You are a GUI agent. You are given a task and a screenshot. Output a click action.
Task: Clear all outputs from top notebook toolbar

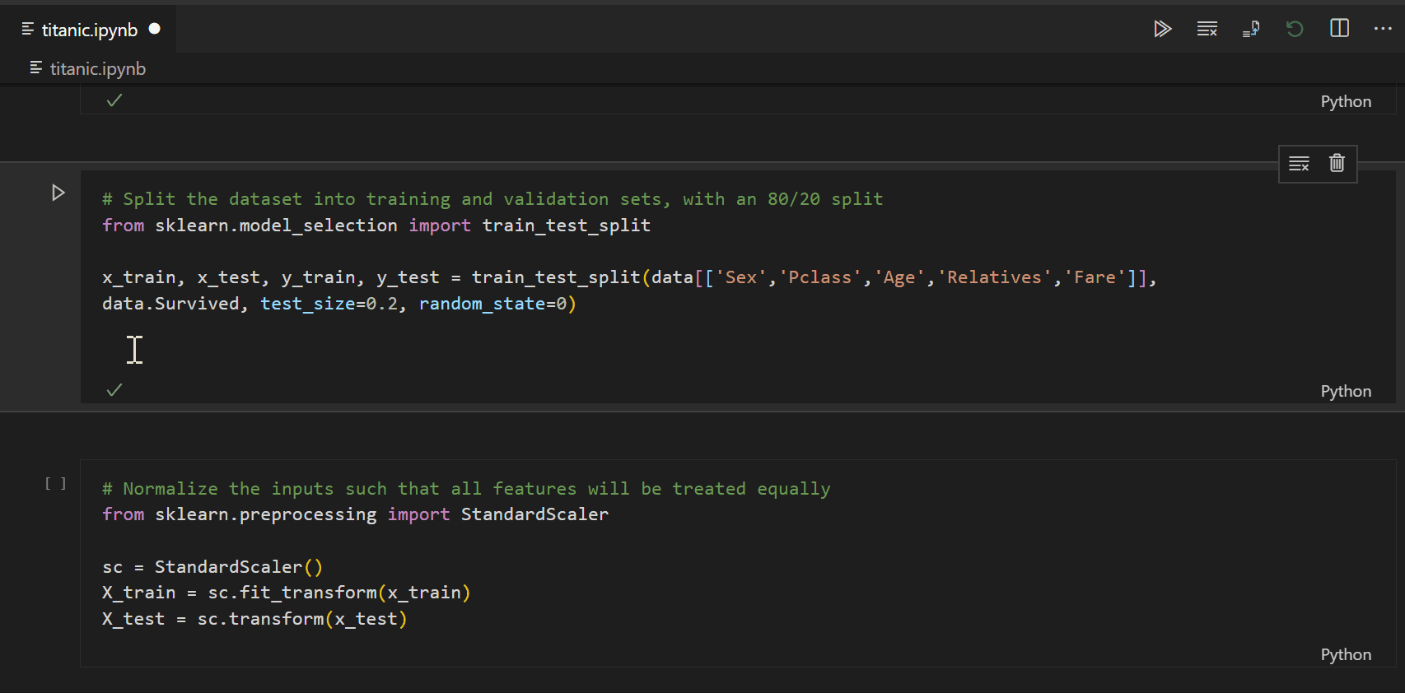pos(1207,30)
